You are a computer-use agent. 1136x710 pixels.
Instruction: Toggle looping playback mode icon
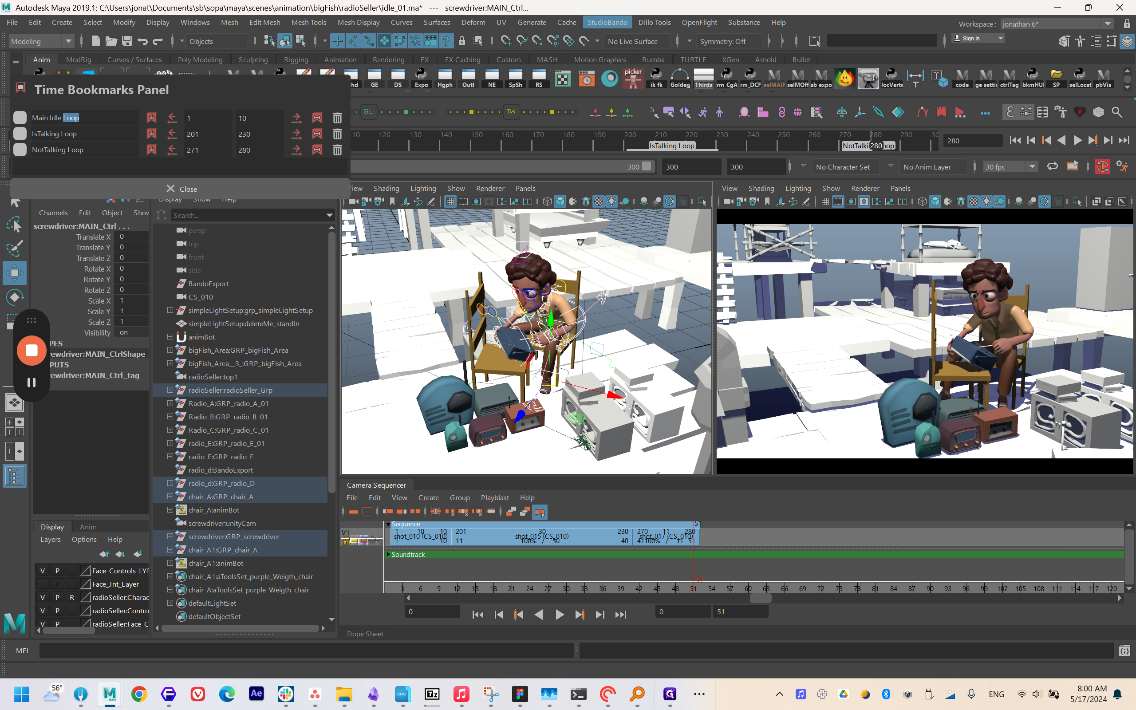[x=1053, y=167]
